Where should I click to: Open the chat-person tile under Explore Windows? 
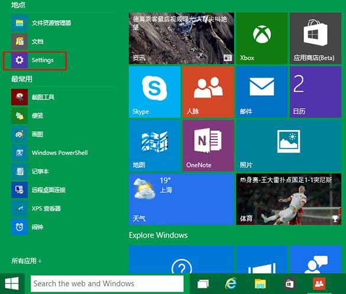[x=316, y=260]
